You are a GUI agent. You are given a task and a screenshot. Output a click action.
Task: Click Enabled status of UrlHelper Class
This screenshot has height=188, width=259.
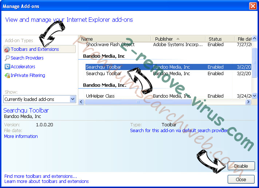click(x=216, y=96)
